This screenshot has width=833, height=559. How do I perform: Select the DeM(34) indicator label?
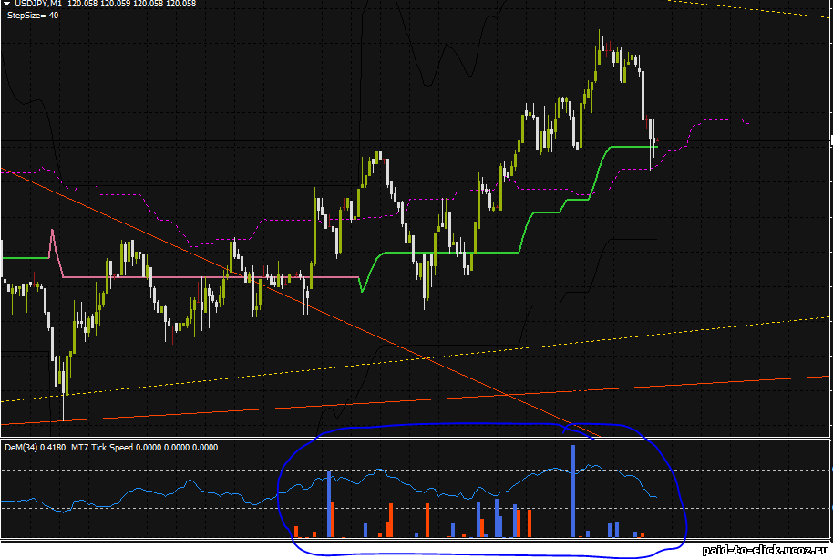[21, 448]
